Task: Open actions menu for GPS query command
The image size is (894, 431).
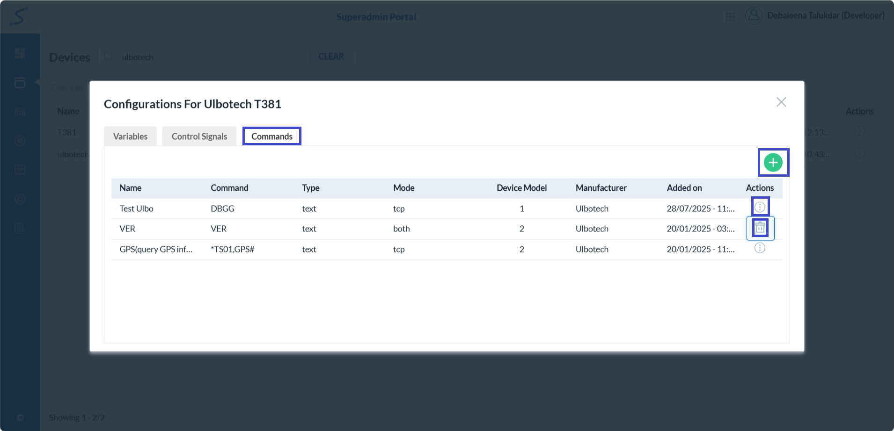Action: coord(760,248)
